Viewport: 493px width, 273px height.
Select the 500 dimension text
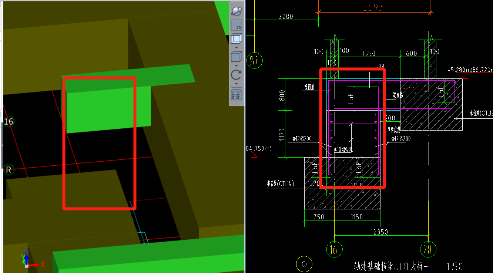tap(390, 119)
